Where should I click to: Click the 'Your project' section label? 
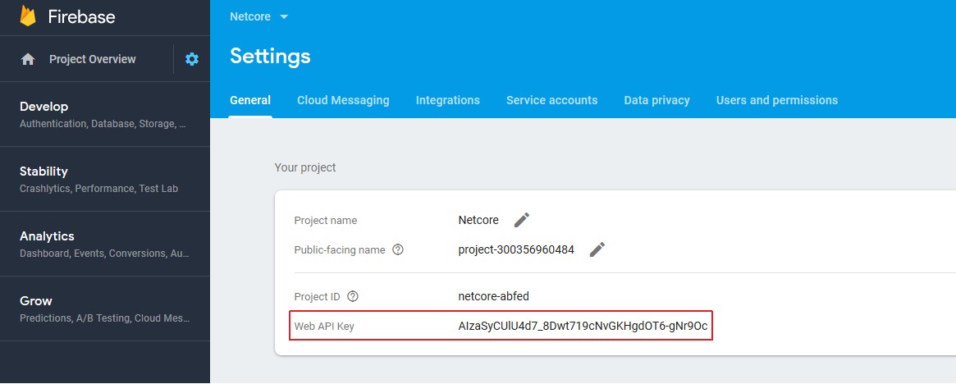(x=305, y=167)
